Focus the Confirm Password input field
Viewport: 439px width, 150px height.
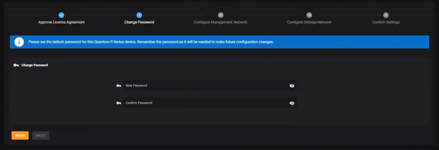210,103
